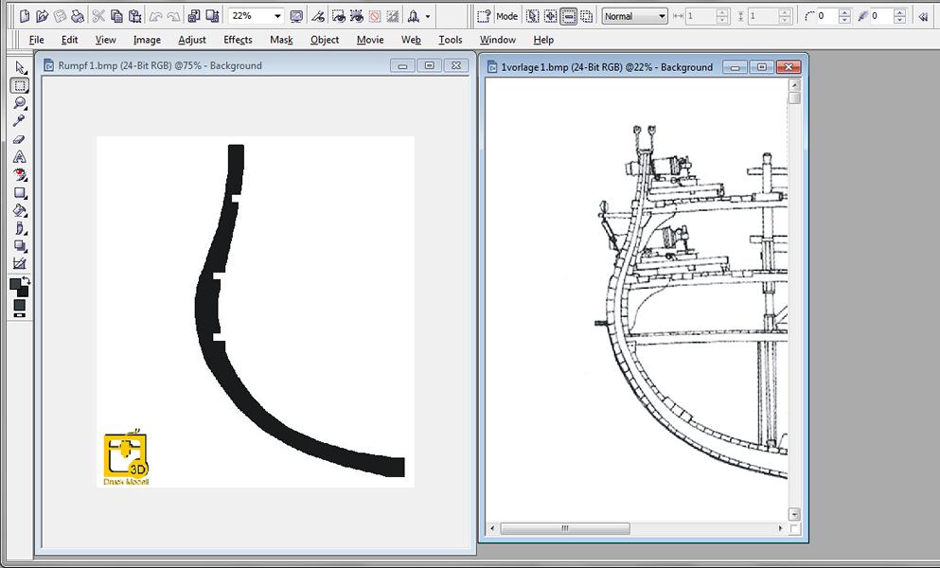Enable Normal mask mode arrow button
This screenshot has width=940, height=568.
point(533,16)
